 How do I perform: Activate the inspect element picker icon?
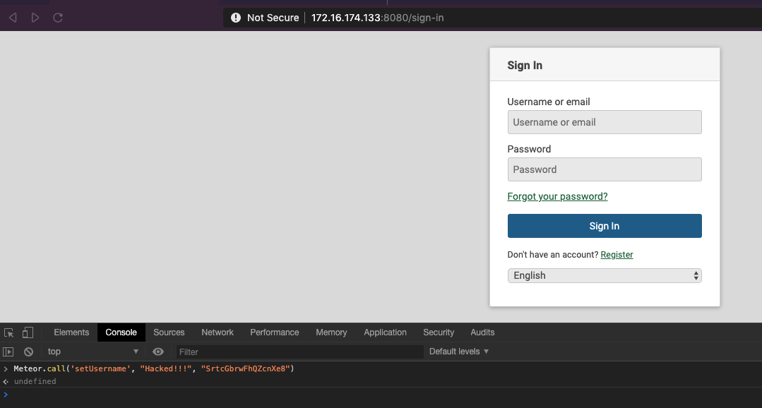(8, 332)
